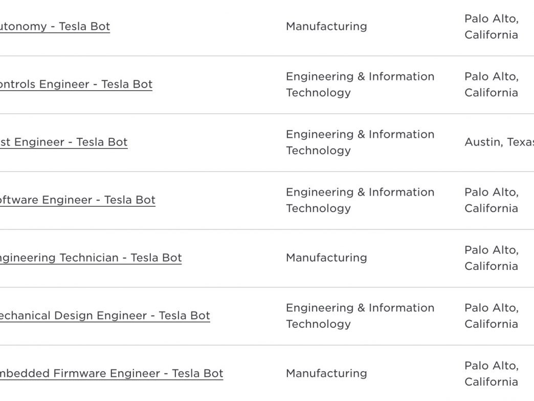This screenshot has width=534, height=401.
Task: Click the Austin, Texas location text
Action: coord(499,142)
